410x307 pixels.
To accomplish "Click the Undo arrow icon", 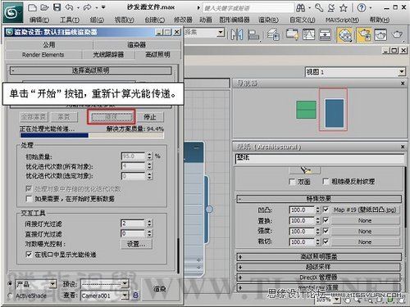I will click(69, 7).
